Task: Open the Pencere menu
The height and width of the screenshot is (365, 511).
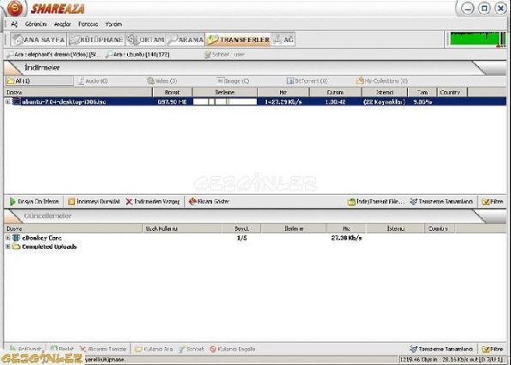Action: (88, 24)
